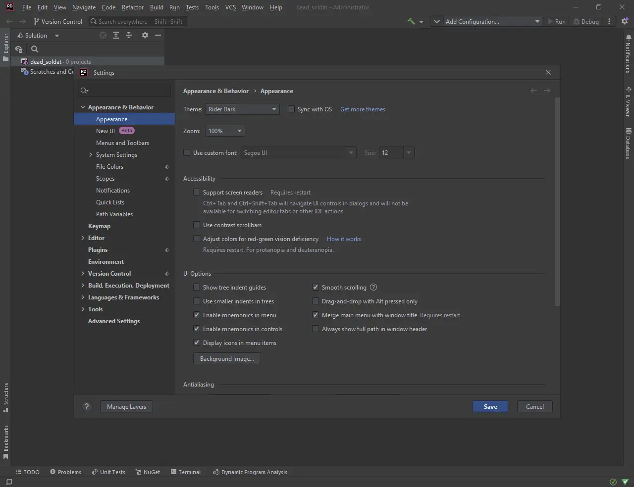This screenshot has height=487, width=634.
Task: Open the Terminal tool window tab
Action: 185,472
